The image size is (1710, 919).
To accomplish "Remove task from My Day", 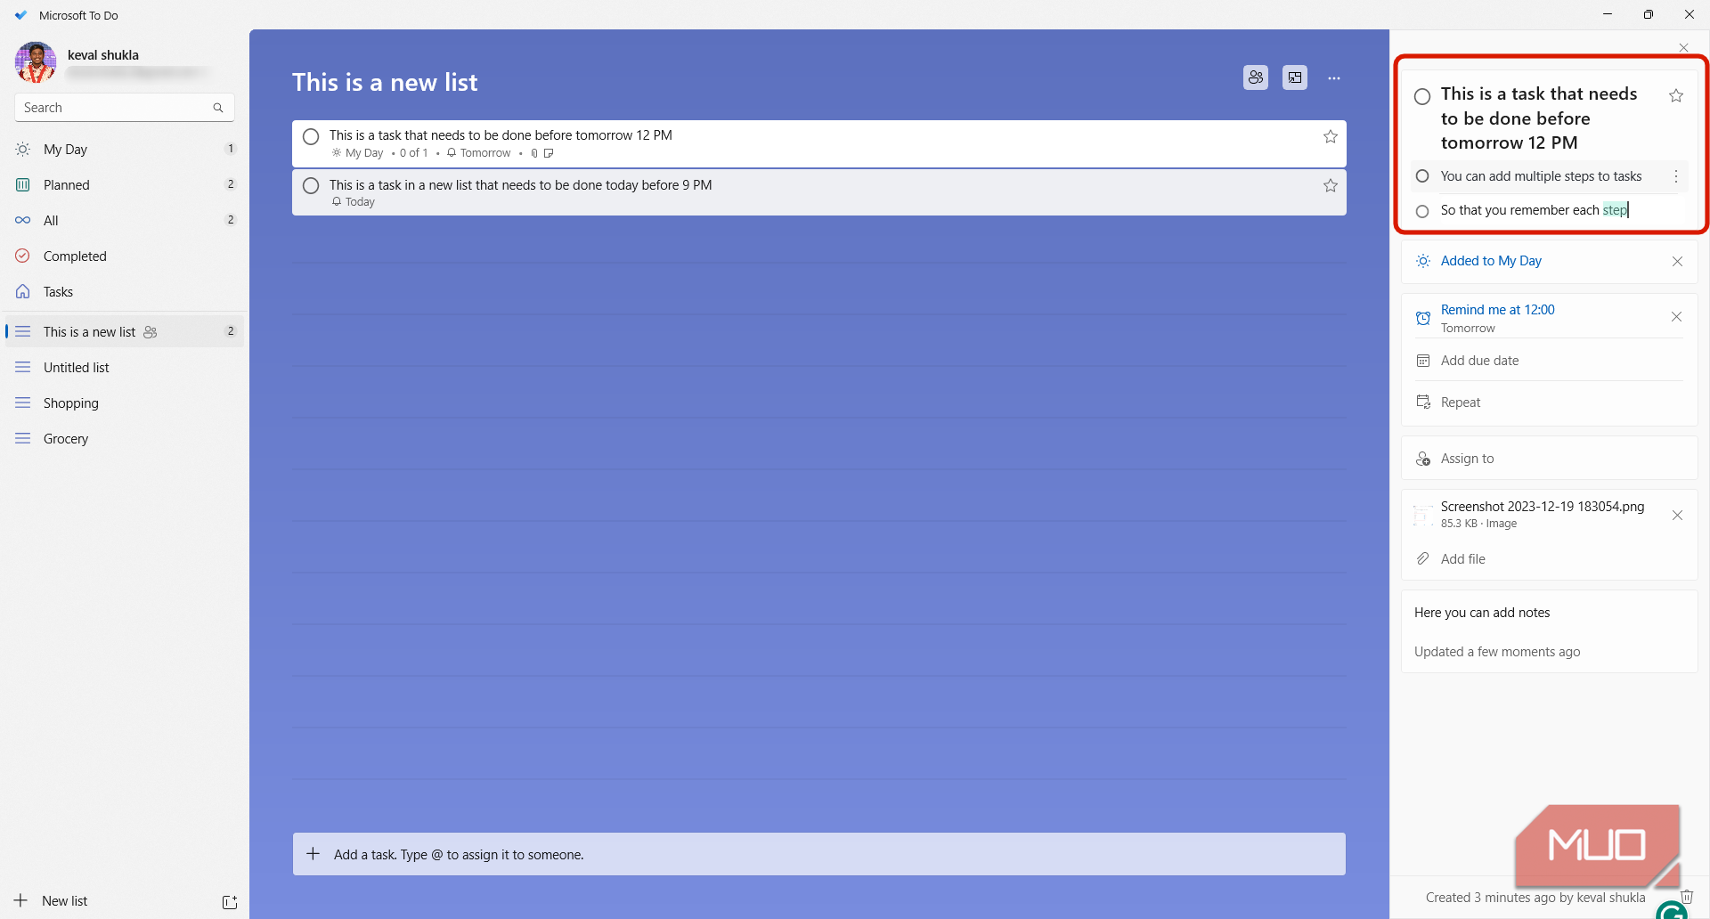I will [x=1677, y=261].
